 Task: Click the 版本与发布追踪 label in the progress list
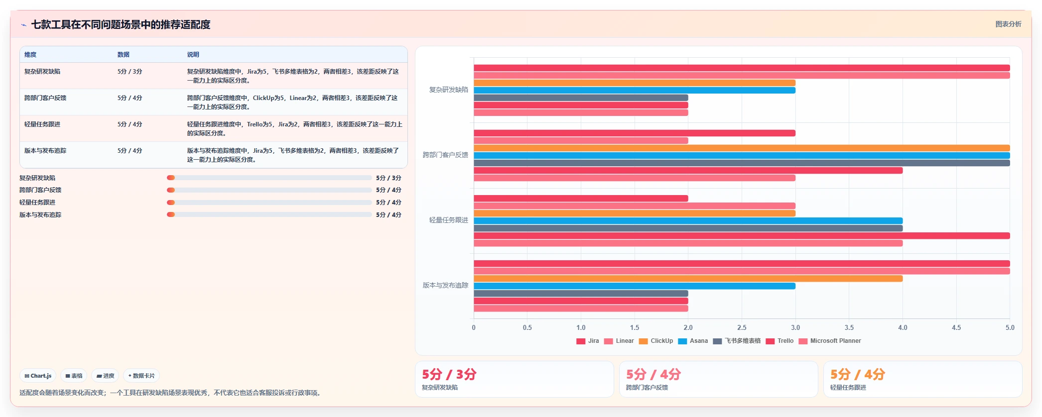[x=40, y=215]
